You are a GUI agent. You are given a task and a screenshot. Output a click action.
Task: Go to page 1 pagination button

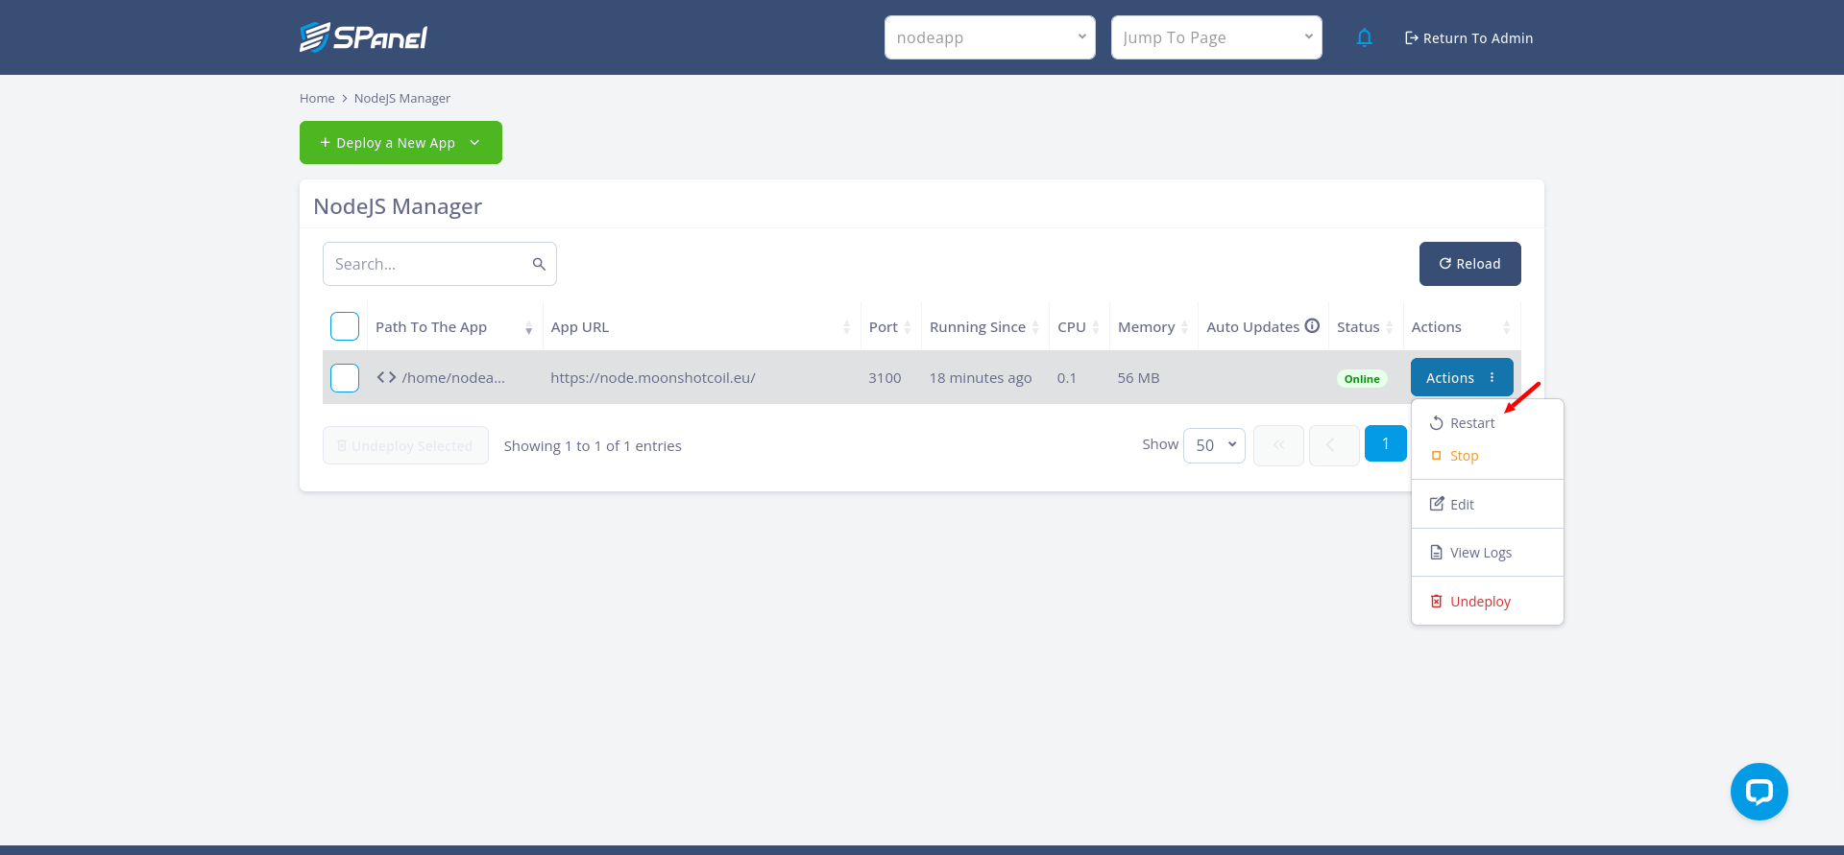coord(1385,443)
